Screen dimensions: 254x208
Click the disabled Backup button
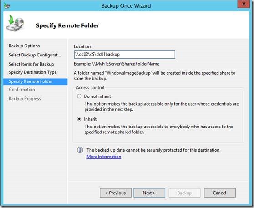[x=184, y=193]
